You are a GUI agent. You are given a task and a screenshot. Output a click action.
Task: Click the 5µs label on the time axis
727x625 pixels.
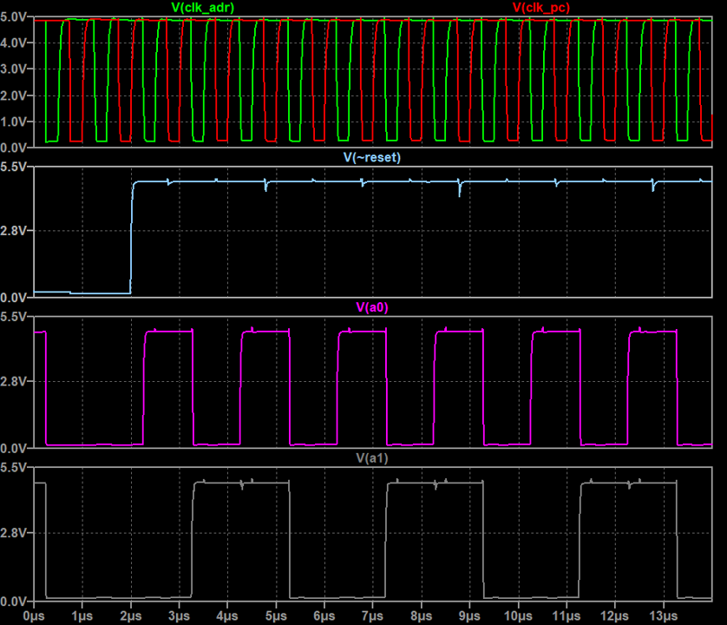(x=276, y=615)
